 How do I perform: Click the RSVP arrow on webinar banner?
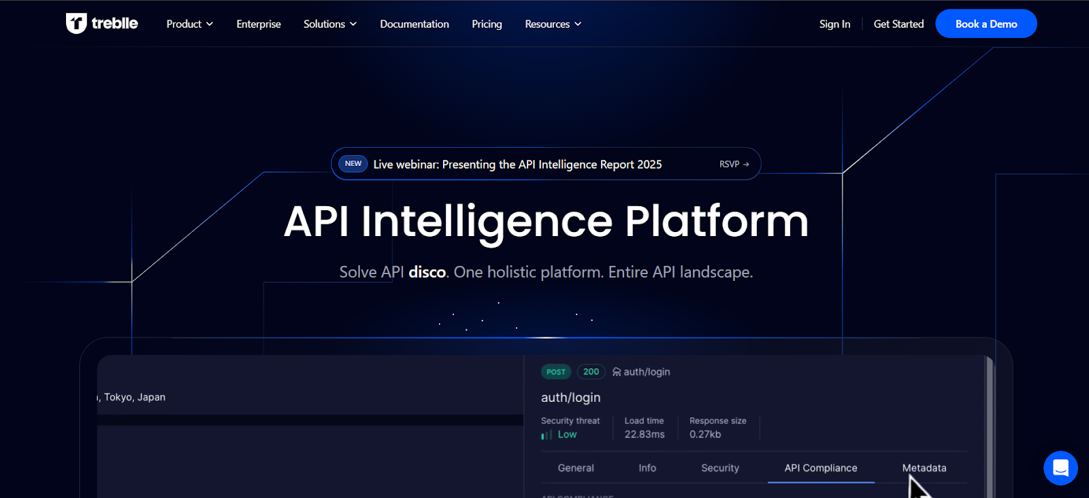click(734, 164)
